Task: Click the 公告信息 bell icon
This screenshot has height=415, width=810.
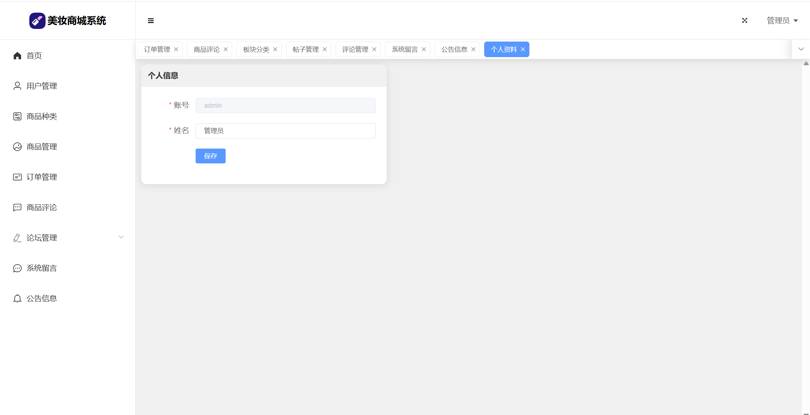Action: tap(17, 299)
